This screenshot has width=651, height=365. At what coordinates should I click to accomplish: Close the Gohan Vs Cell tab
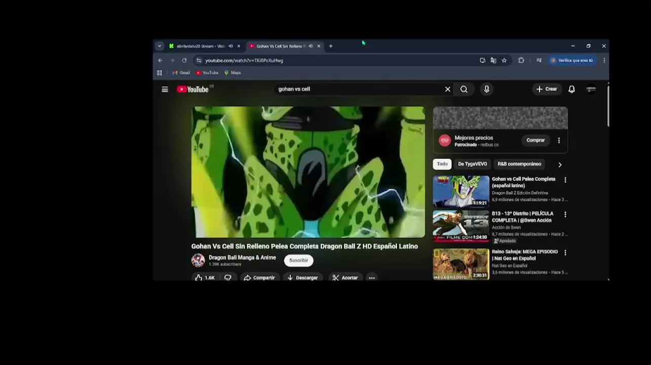tap(319, 46)
